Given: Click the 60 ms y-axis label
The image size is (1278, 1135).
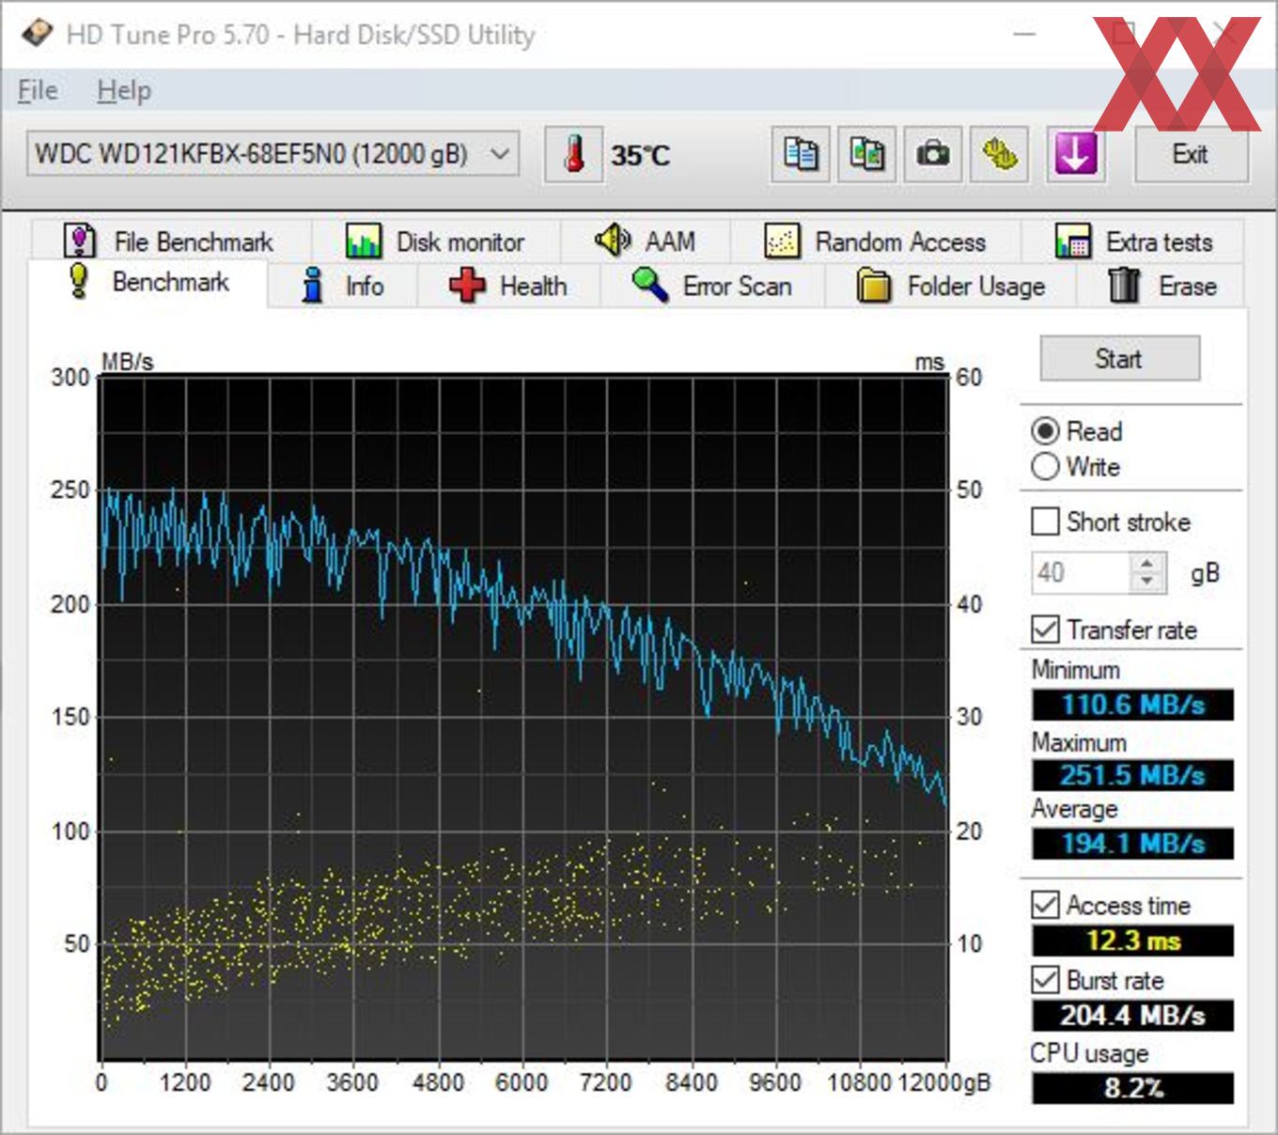Looking at the screenshot, I should pos(969,378).
